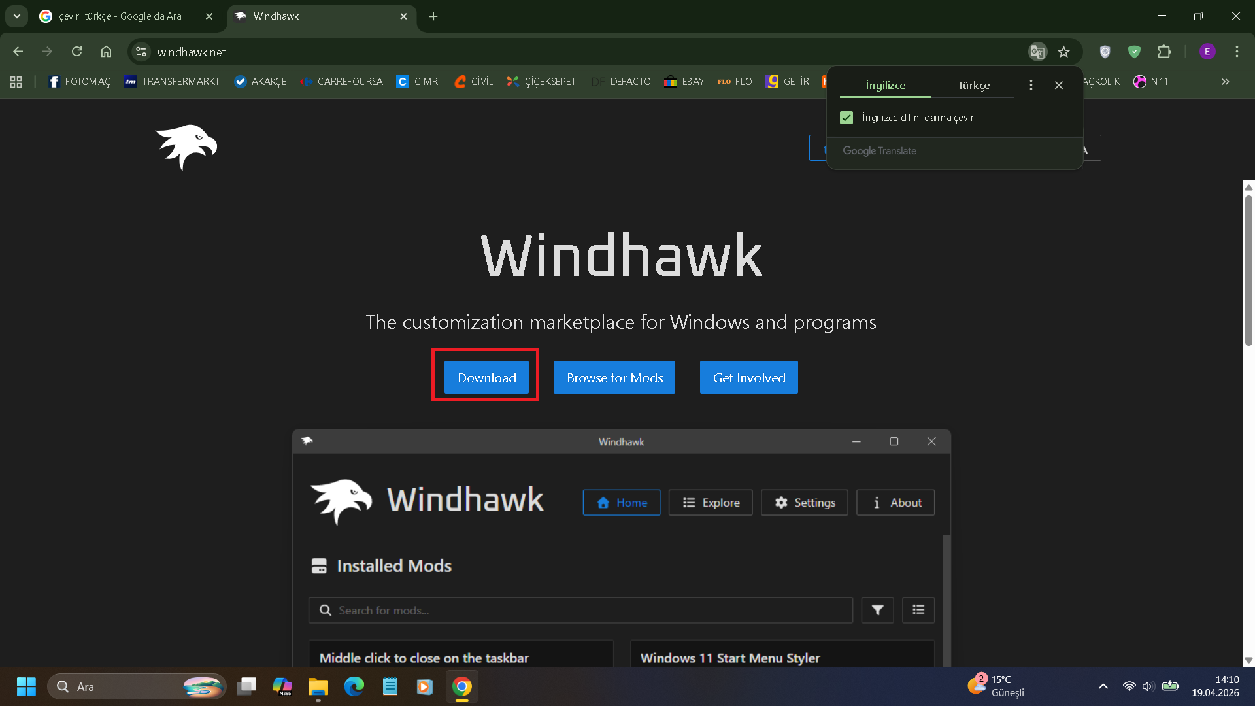Open the translate popup options three-dot menu
The image size is (1255, 706).
tap(1031, 85)
